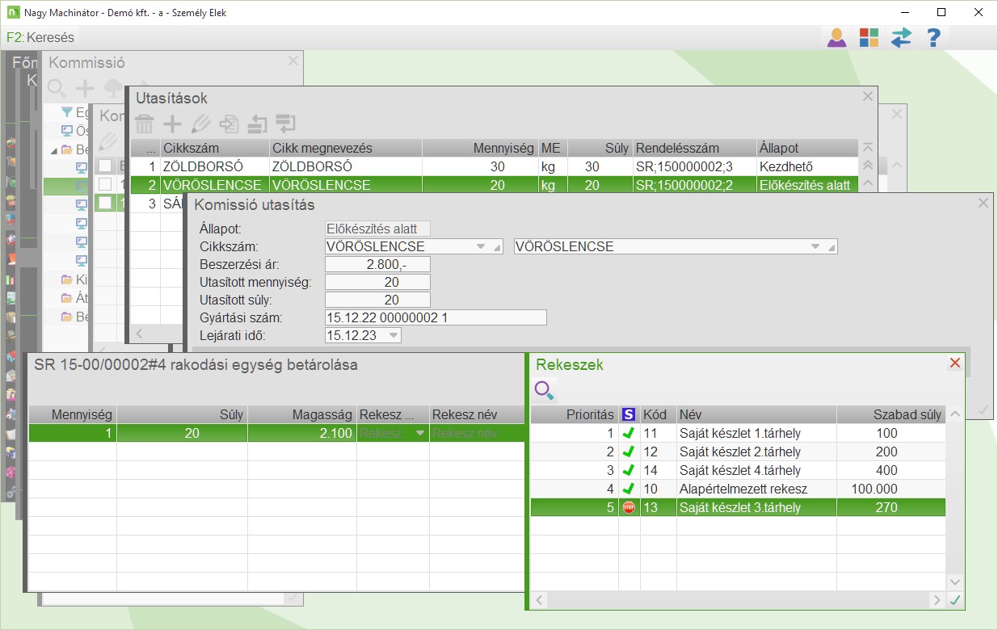Image resolution: width=998 pixels, height=630 pixels.
Task: Click the right-arrow lines icon in Utasítások toolbar
Action: tap(285, 124)
